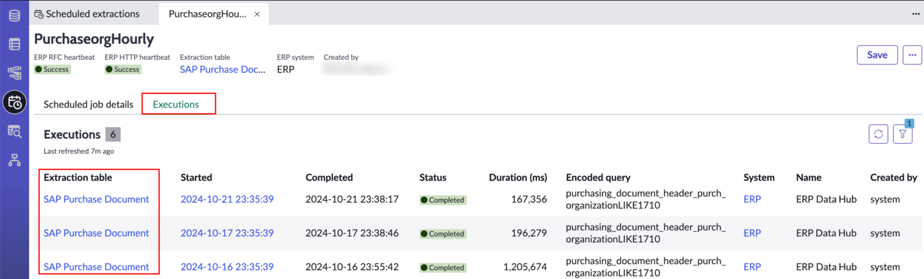Image resolution: width=924 pixels, height=279 pixels.
Task: Select completed time 2024-10-16 23:55:42
Action: (352, 266)
